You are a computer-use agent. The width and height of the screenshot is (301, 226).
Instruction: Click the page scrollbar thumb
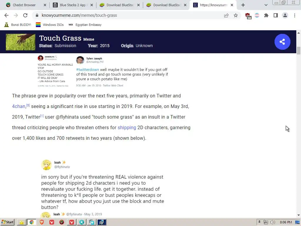[299, 51]
